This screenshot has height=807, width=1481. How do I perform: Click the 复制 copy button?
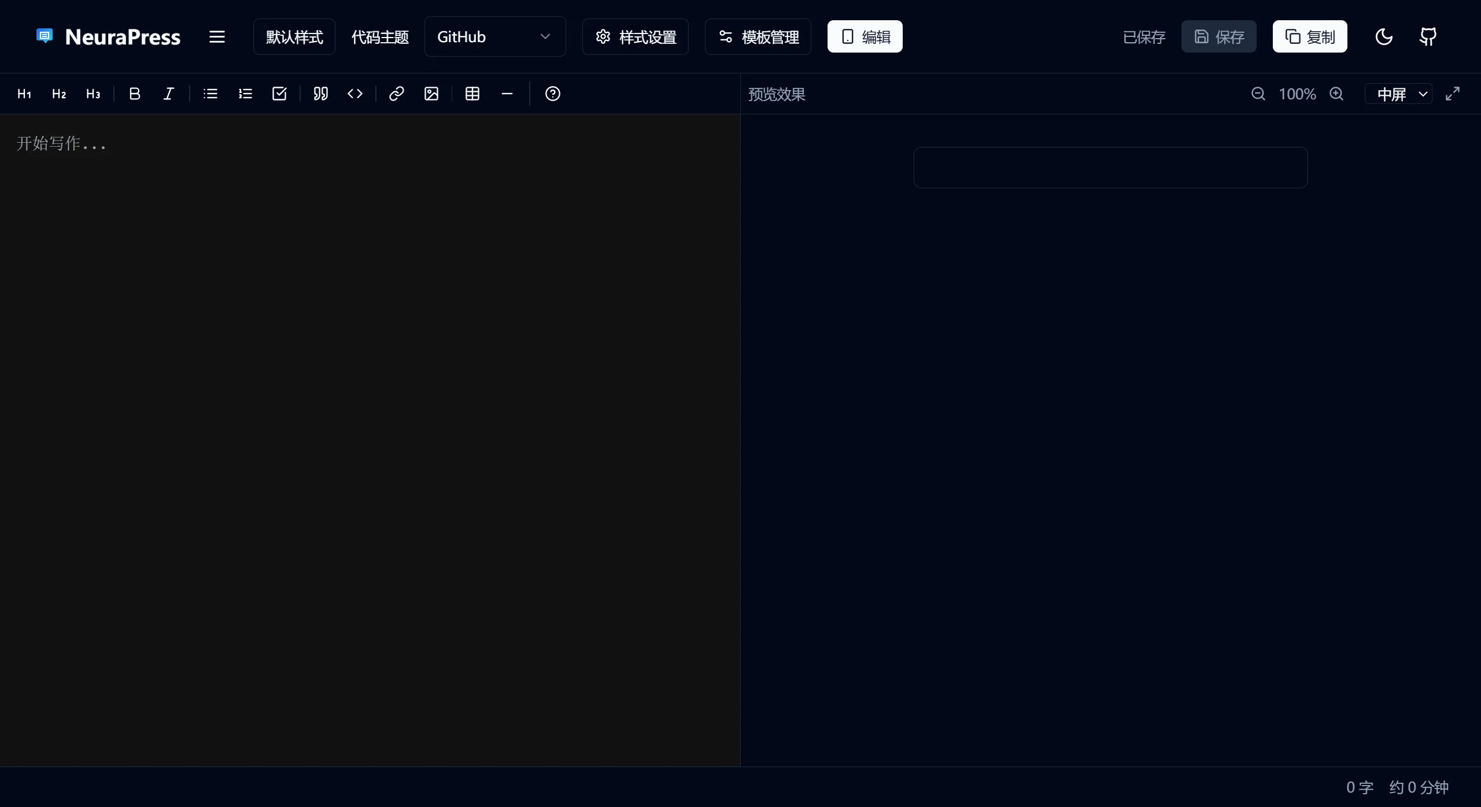pyautogui.click(x=1309, y=37)
